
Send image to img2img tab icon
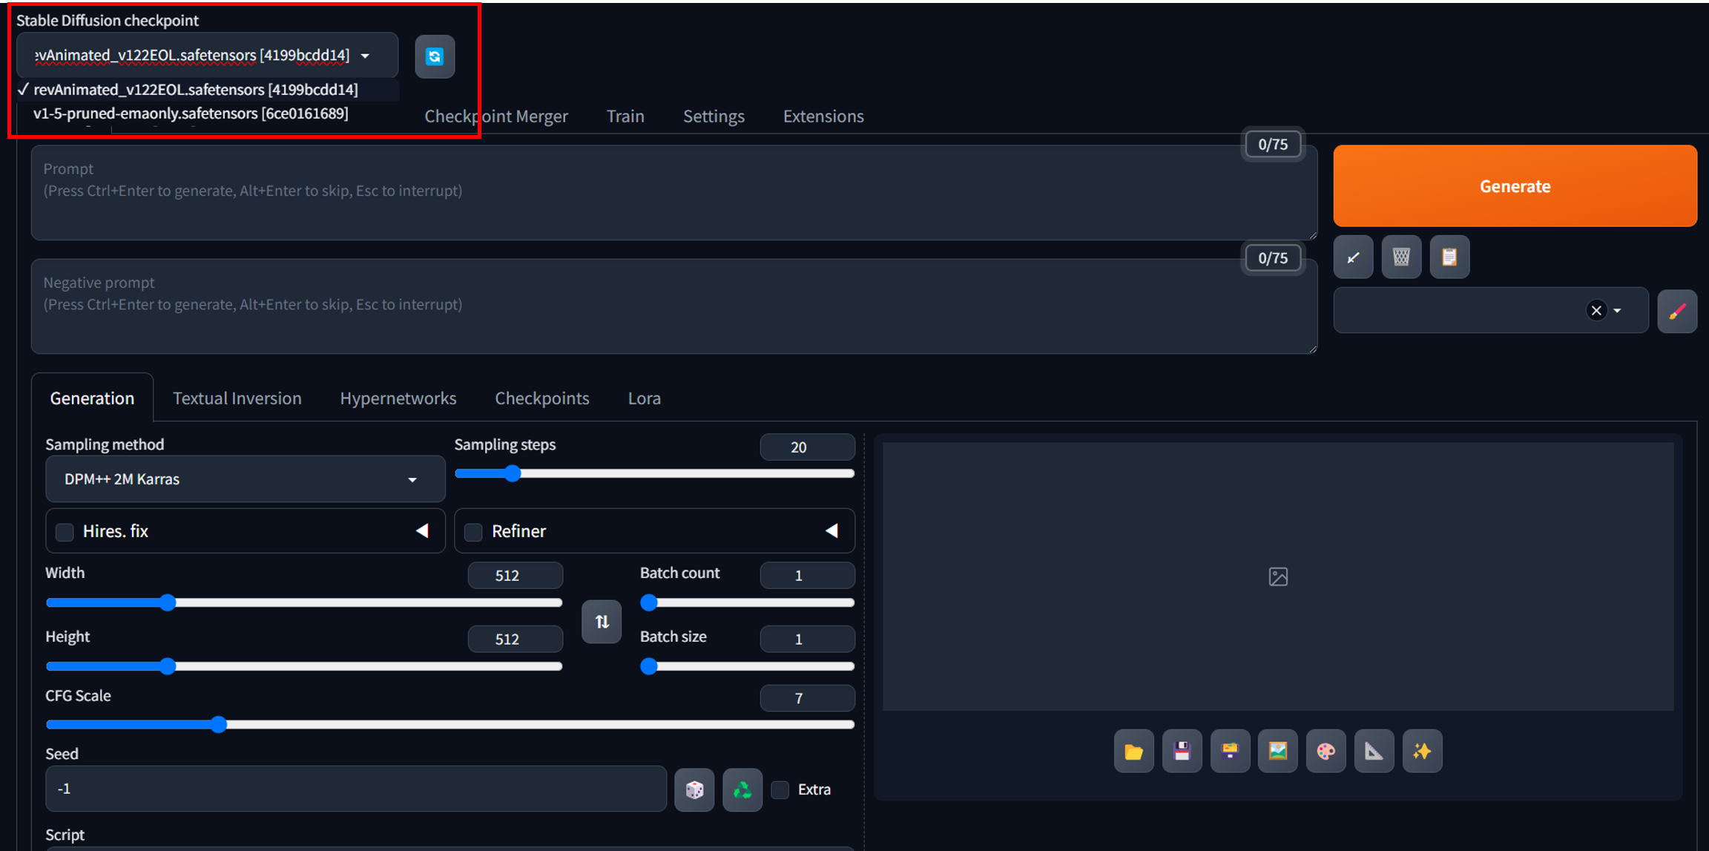click(x=1277, y=752)
